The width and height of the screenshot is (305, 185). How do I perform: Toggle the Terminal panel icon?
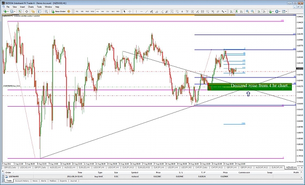click(x=40, y=12)
